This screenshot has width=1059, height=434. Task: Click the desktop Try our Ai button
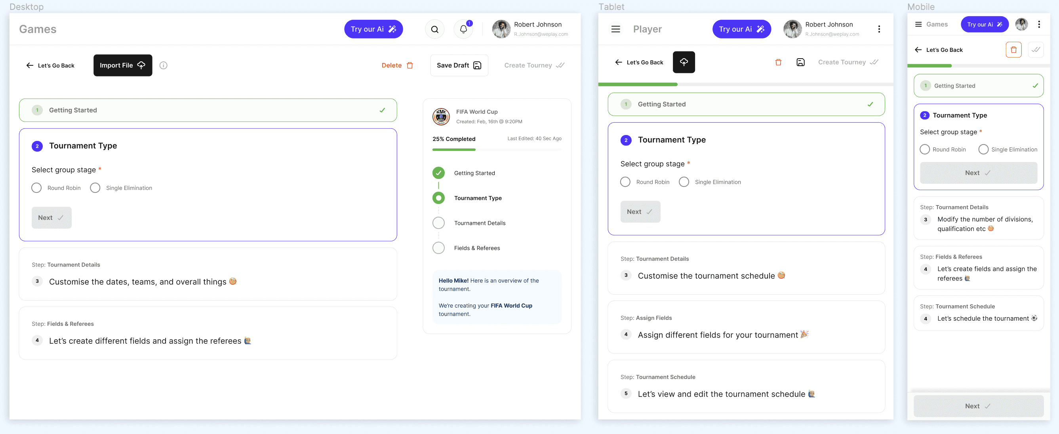point(373,29)
